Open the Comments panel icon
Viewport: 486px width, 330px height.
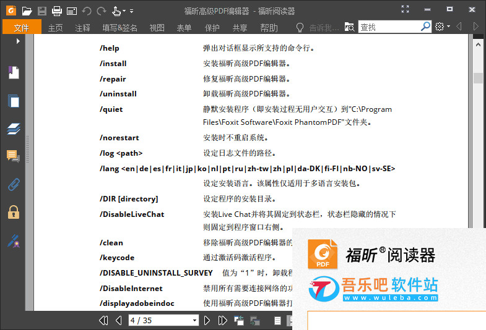click(14, 156)
